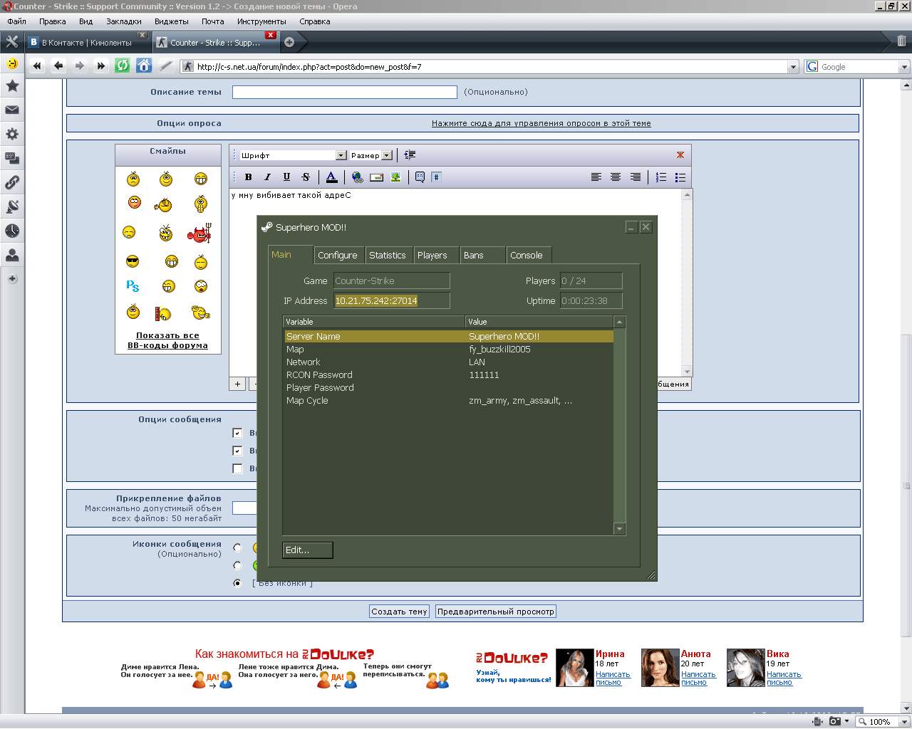Go back one page in Opera
Screen dimensions: 912x729
(x=58, y=66)
